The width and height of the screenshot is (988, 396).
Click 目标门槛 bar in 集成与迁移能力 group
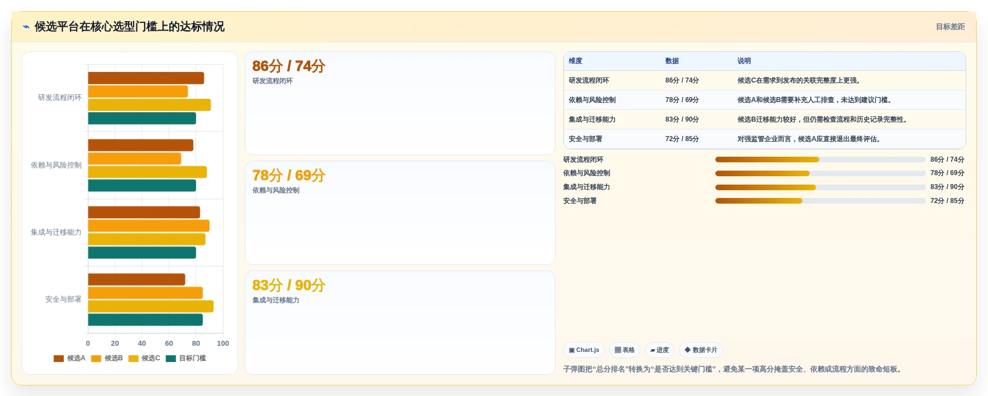coord(142,253)
